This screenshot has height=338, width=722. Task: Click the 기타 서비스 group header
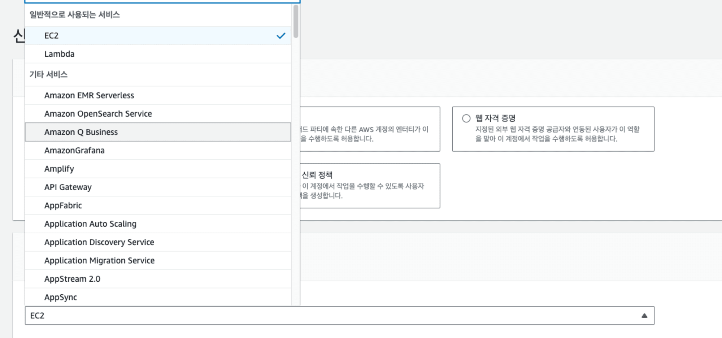click(158, 75)
